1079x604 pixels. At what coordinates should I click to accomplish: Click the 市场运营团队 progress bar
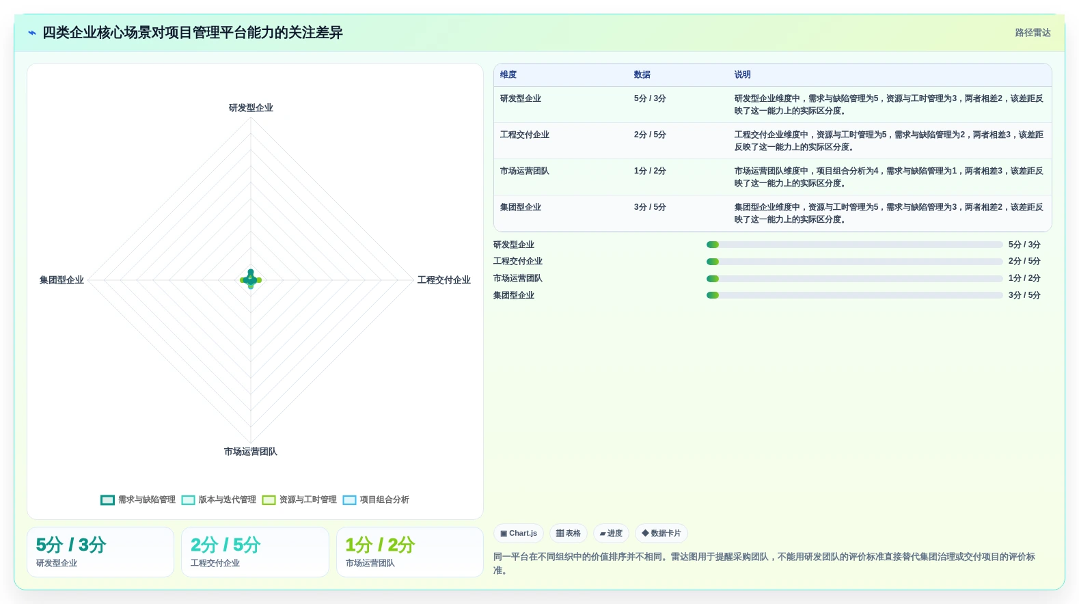point(855,279)
